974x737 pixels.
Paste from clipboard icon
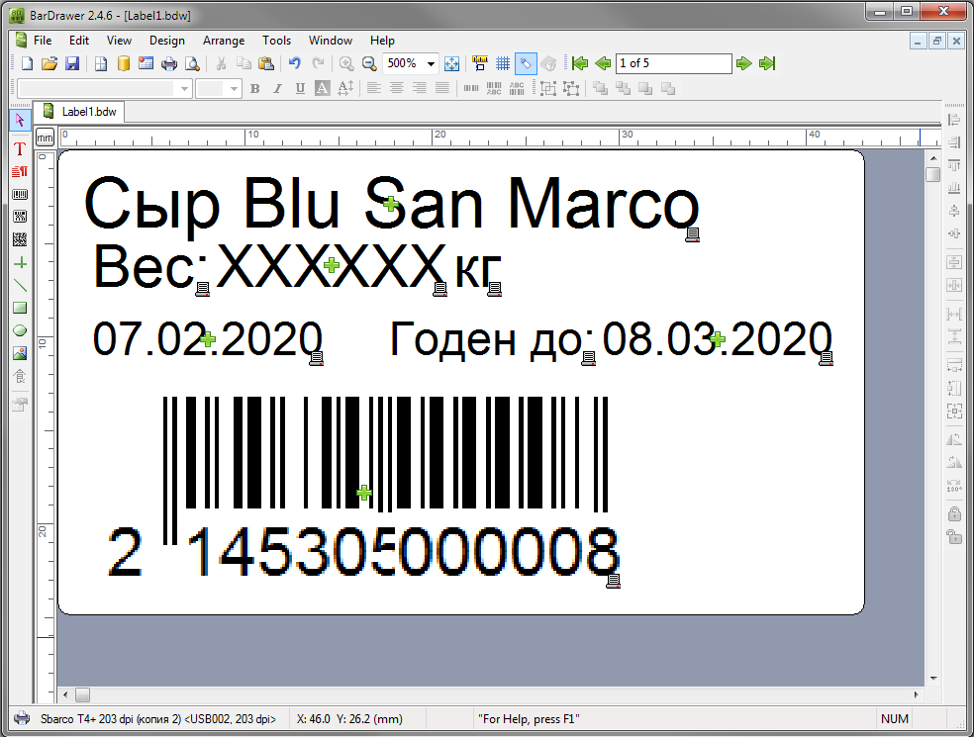(x=266, y=63)
